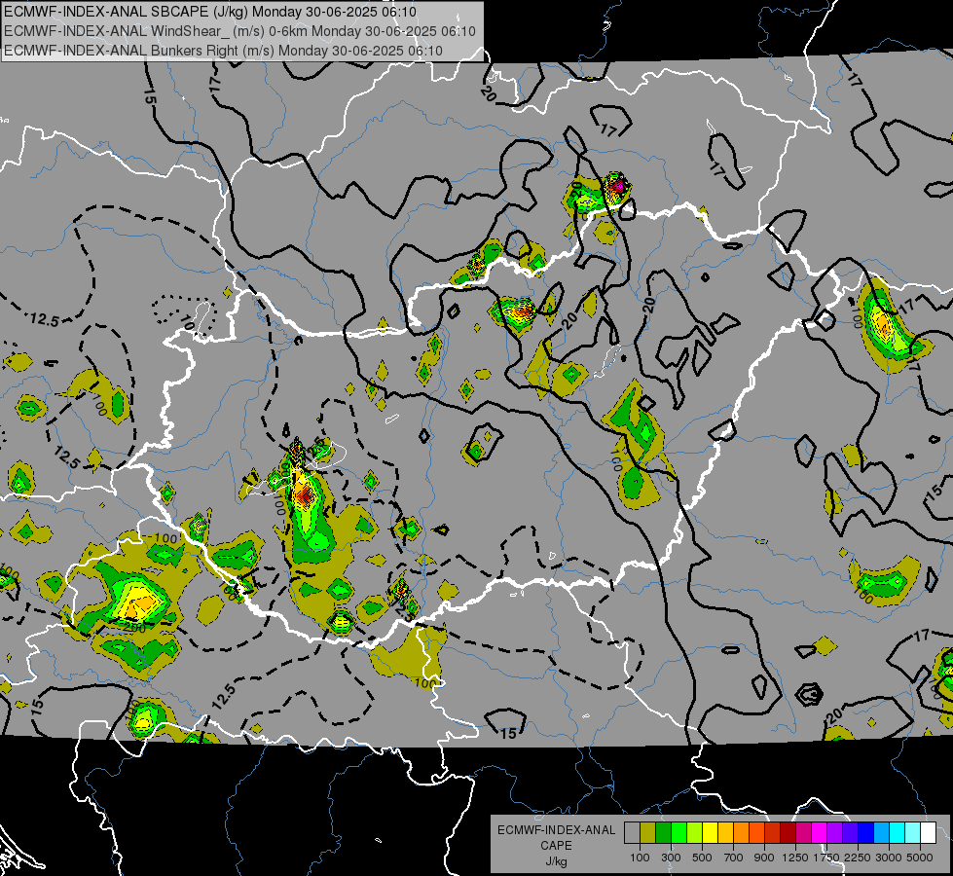Pick the orange-red swatch ending at 900

coord(756,832)
